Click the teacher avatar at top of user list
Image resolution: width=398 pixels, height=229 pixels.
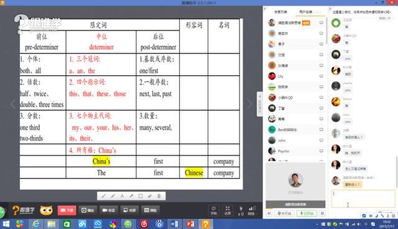[272, 22]
